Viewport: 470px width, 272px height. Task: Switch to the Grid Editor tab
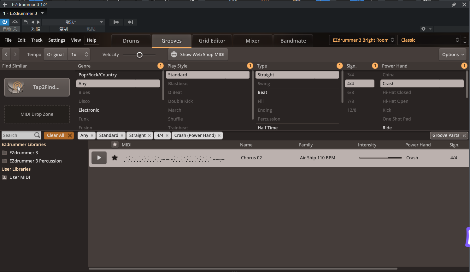pyautogui.click(x=212, y=41)
